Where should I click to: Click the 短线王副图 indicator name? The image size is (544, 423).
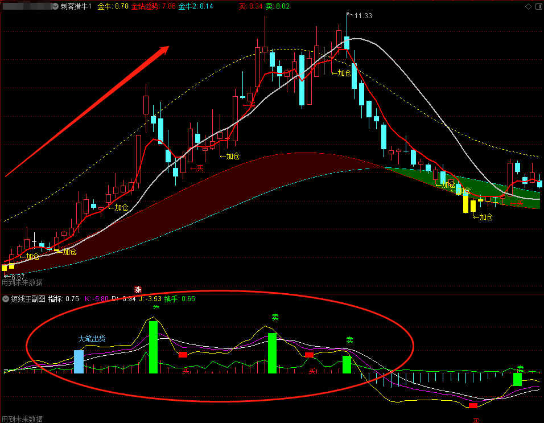(x=28, y=298)
